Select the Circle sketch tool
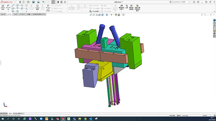The image size is (216, 121). pos(18,6)
